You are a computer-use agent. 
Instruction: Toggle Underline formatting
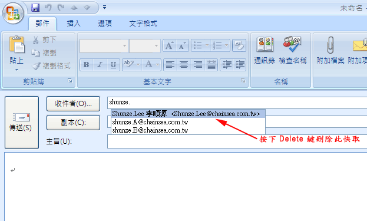pos(113,65)
